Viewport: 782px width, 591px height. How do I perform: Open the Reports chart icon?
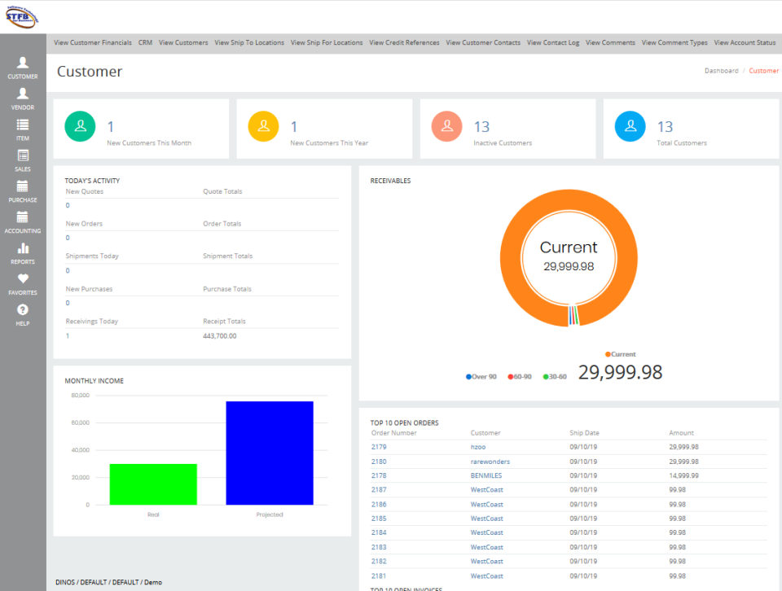tap(23, 247)
